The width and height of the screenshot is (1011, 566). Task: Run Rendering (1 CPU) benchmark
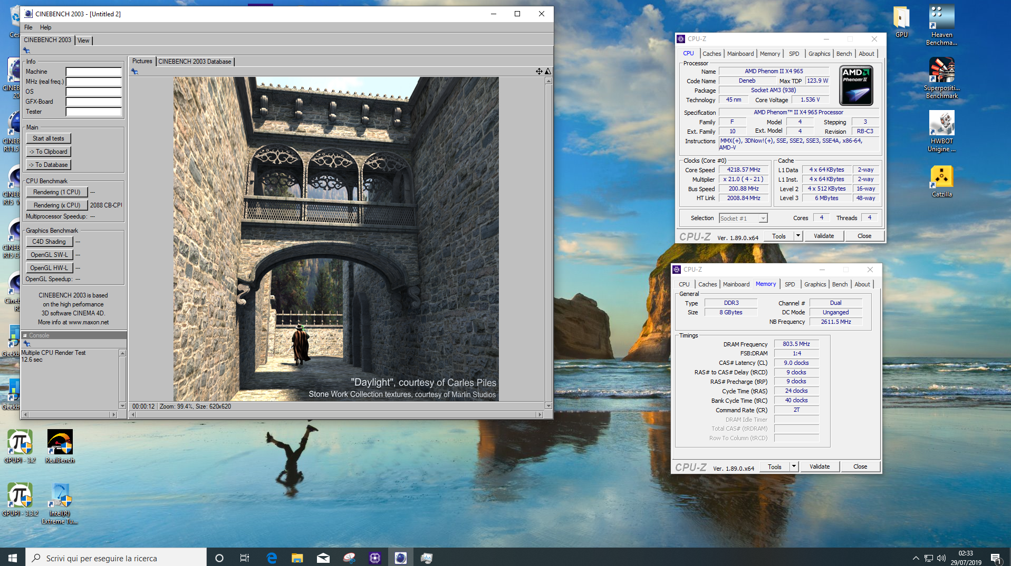[x=56, y=192]
